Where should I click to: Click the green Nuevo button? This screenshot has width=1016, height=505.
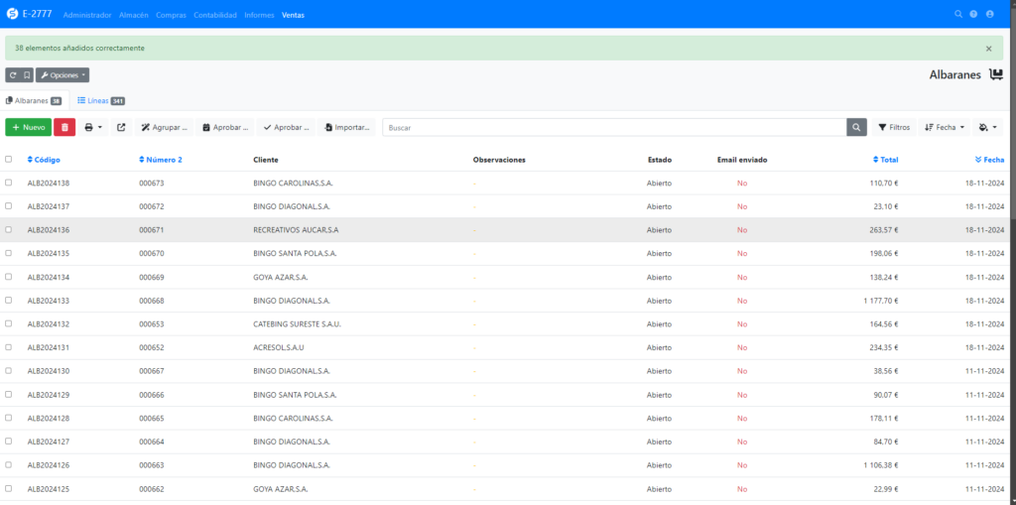coord(29,127)
